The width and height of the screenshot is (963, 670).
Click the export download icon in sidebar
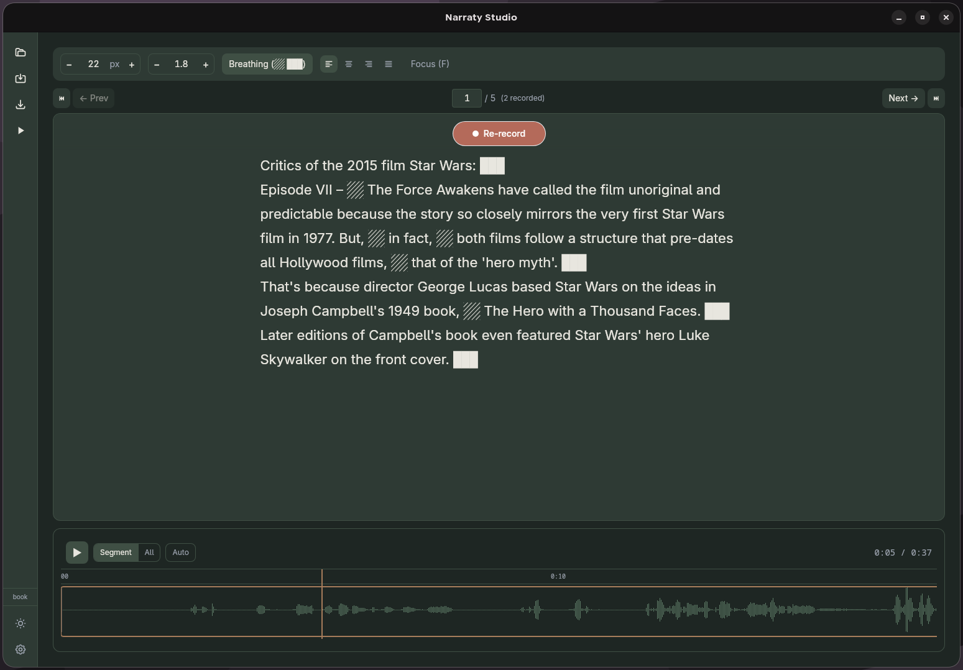tap(21, 104)
